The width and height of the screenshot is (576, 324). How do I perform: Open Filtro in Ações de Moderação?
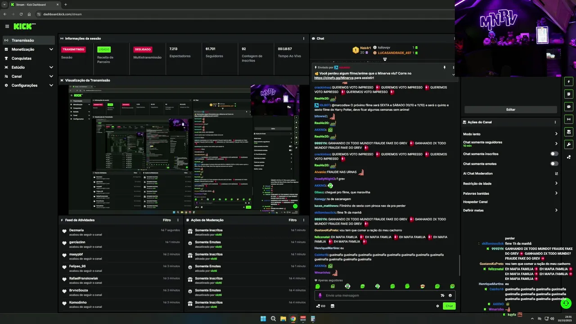tap(293, 220)
